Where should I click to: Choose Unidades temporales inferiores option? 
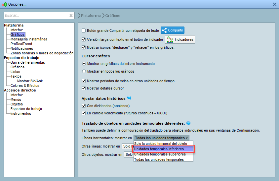tap(163, 149)
